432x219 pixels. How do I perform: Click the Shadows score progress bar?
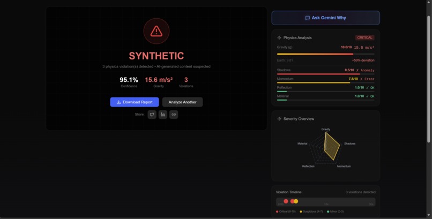326,74
